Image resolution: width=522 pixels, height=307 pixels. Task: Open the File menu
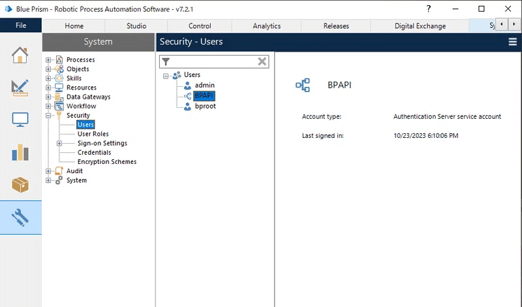coord(21,25)
